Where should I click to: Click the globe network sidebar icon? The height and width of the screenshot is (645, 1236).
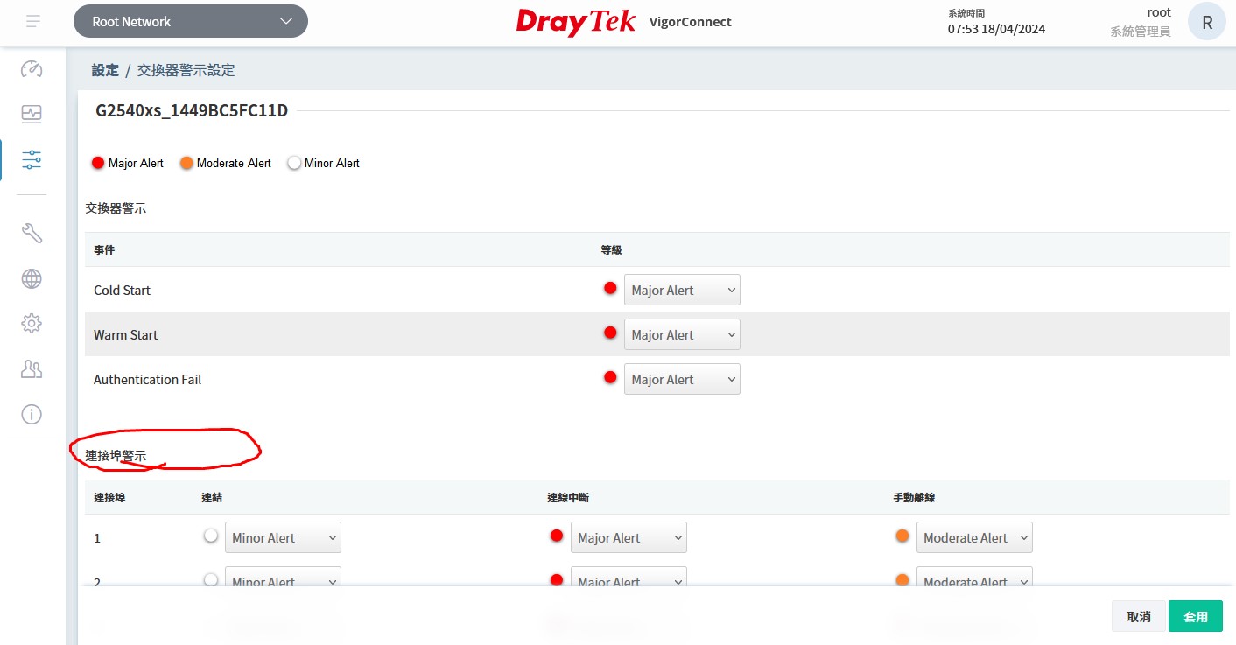pyautogui.click(x=32, y=278)
